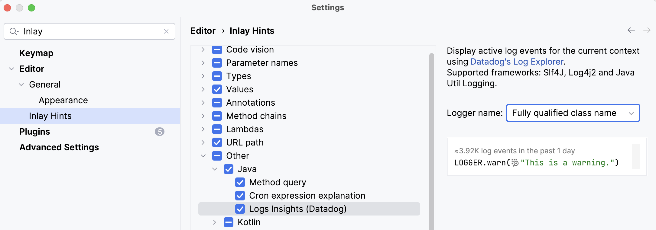Viewport: 656px width, 230px height.
Task: Select Appearance in settings tree
Action: click(63, 100)
